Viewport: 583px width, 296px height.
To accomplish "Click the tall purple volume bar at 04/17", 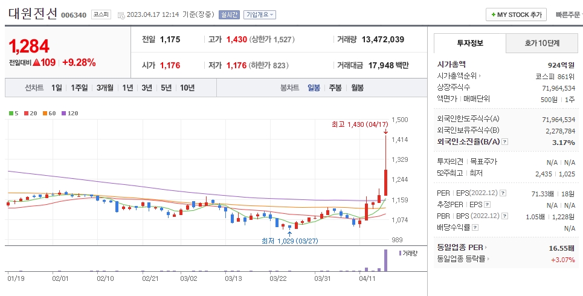I will pos(385,260).
